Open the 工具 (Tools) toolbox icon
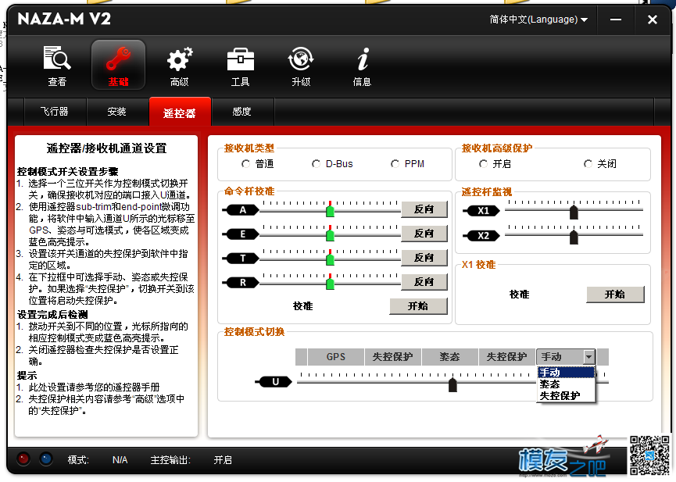 click(x=240, y=66)
